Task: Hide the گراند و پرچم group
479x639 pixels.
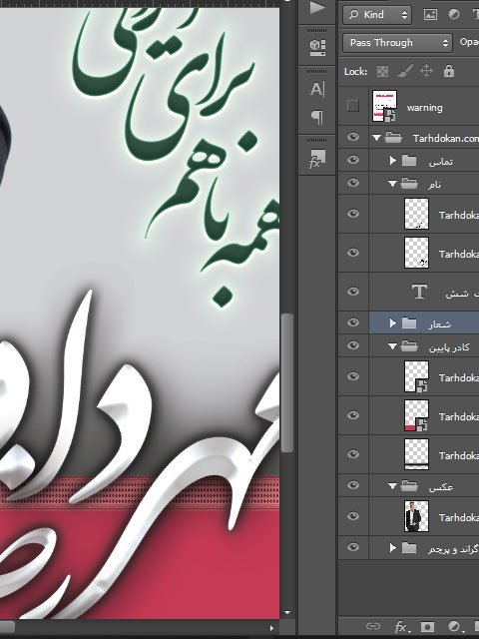Action: pos(353,547)
